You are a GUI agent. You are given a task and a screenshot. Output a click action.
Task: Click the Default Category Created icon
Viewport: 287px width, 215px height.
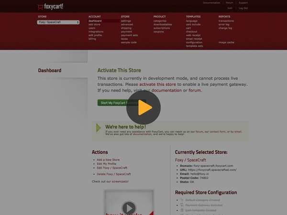coord(182,200)
